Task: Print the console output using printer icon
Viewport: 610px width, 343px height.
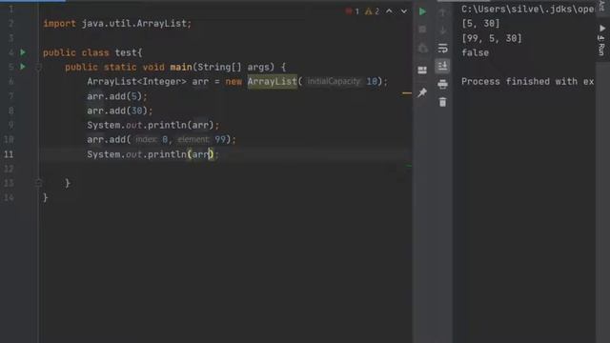Action: [x=442, y=84]
